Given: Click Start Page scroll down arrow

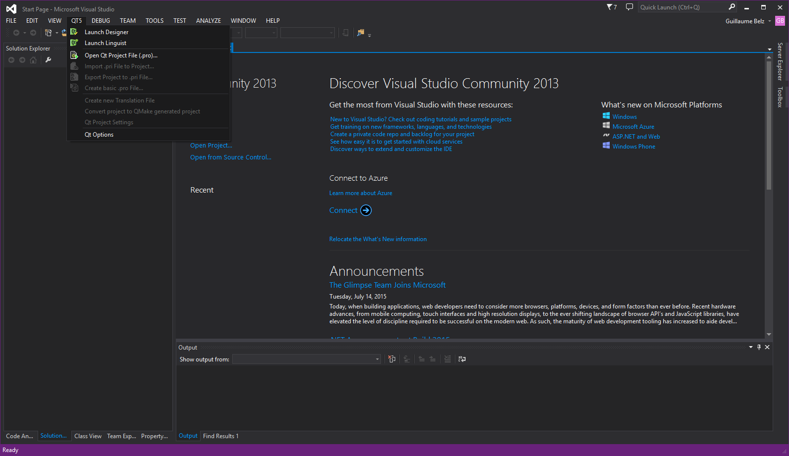Looking at the screenshot, I should (x=769, y=335).
